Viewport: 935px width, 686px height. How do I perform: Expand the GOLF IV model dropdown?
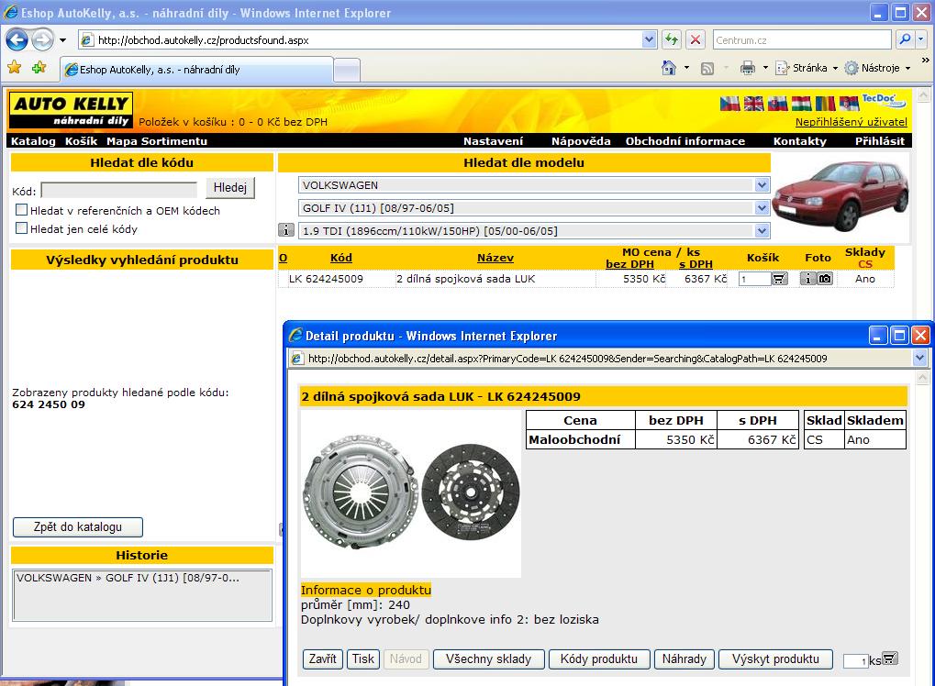[762, 208]
